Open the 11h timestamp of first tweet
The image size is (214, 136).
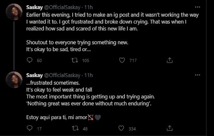pos(88,7)
